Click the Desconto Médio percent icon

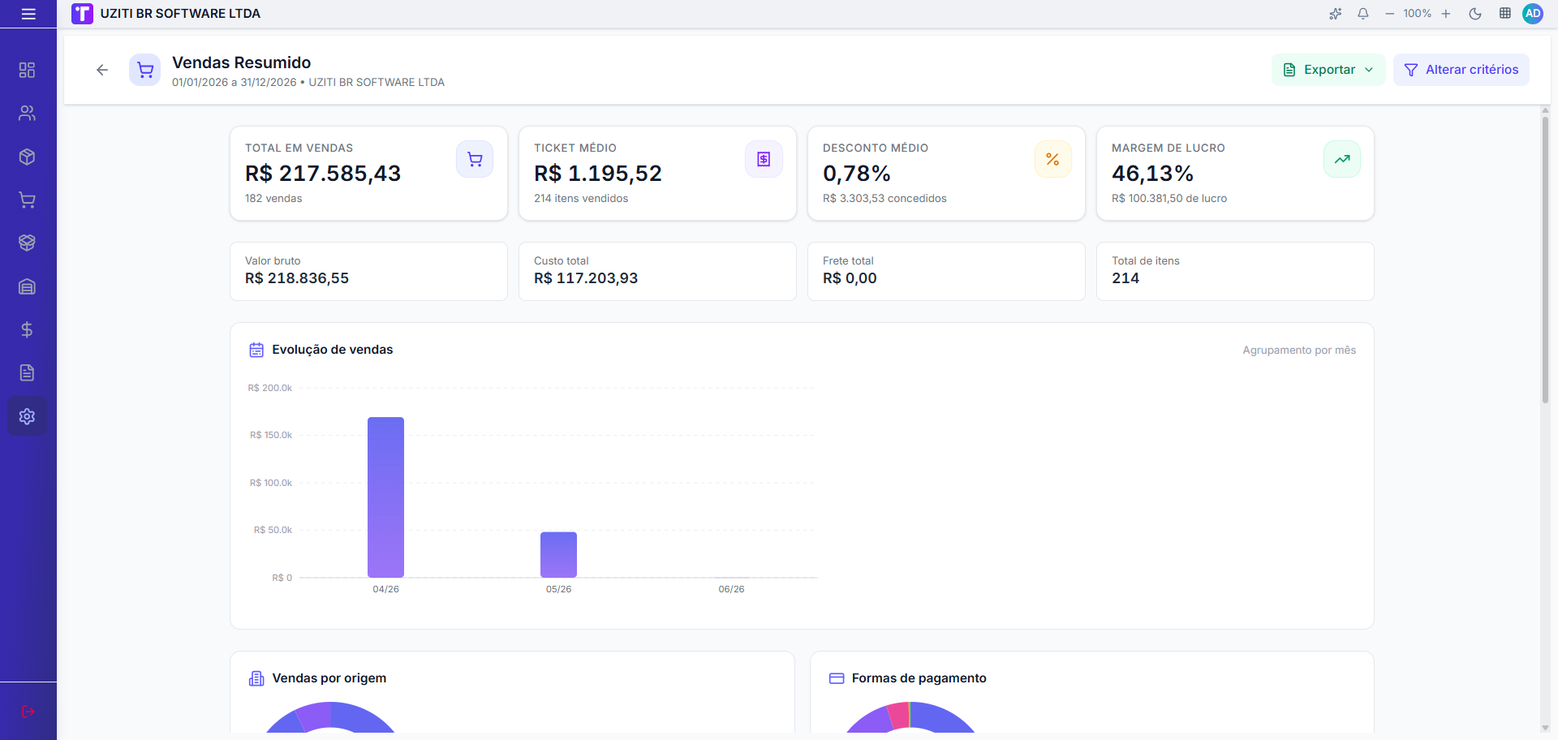coord(1052,159)
